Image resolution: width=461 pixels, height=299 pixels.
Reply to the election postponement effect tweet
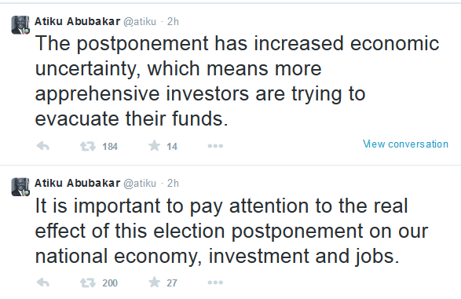pyautogui.click(x=43, y=283)
